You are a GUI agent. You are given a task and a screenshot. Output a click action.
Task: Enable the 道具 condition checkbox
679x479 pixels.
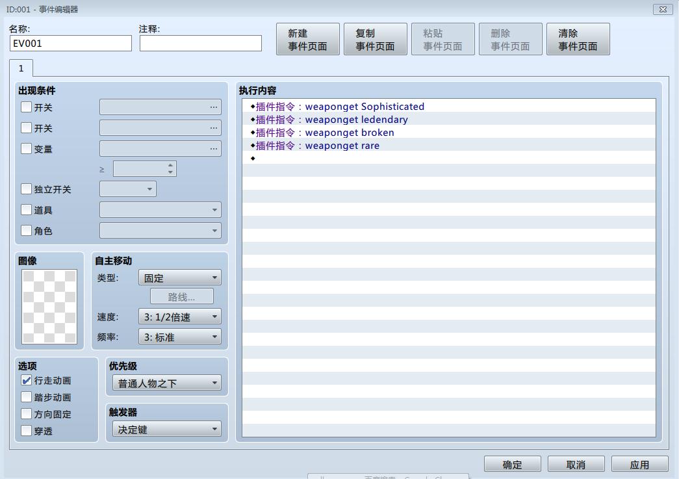(x=27, y=210)
